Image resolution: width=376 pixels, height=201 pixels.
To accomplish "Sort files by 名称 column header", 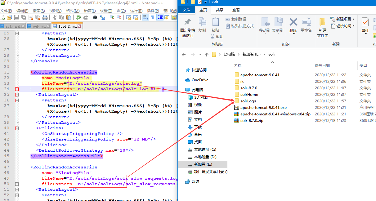I will (x=238, y=66).
